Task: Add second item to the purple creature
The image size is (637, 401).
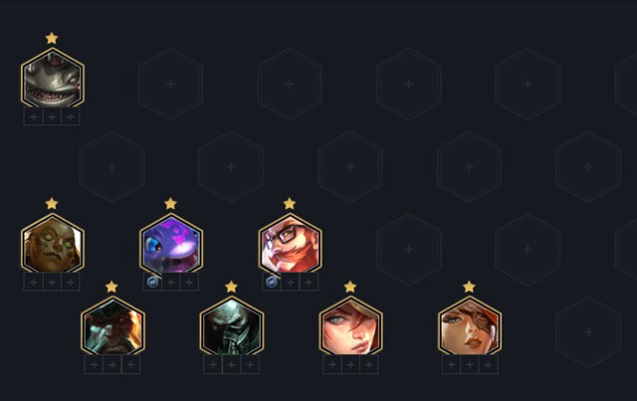Action: pyautogui.click(x=171, y=282)
